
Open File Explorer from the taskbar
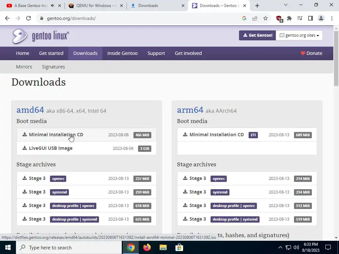163,247
